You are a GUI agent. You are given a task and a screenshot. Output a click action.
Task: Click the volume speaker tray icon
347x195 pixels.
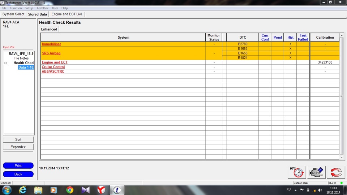pyautogui.click(x=320, y=190)
